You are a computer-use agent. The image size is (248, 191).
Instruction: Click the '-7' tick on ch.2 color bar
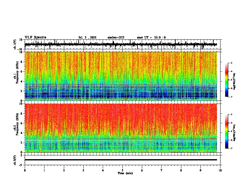point(231,148)
